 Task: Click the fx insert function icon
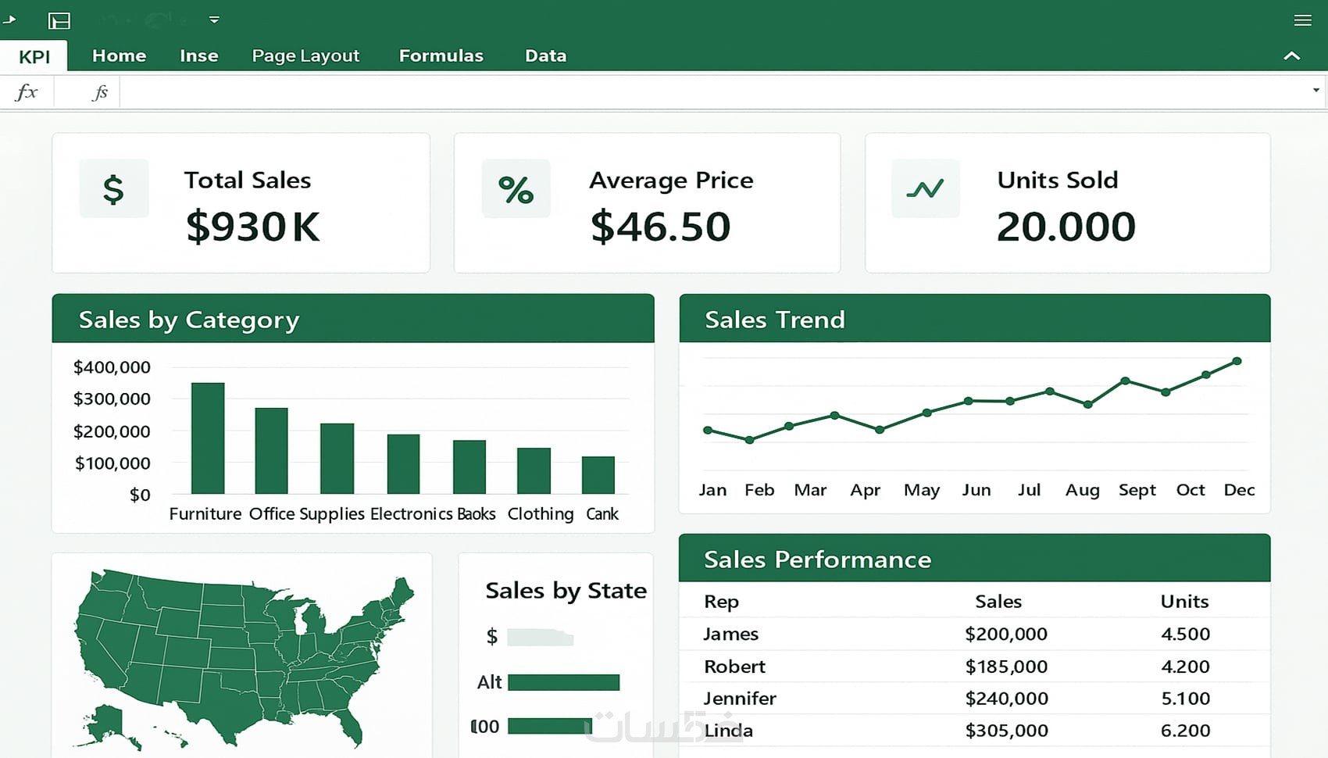[27, 92]
